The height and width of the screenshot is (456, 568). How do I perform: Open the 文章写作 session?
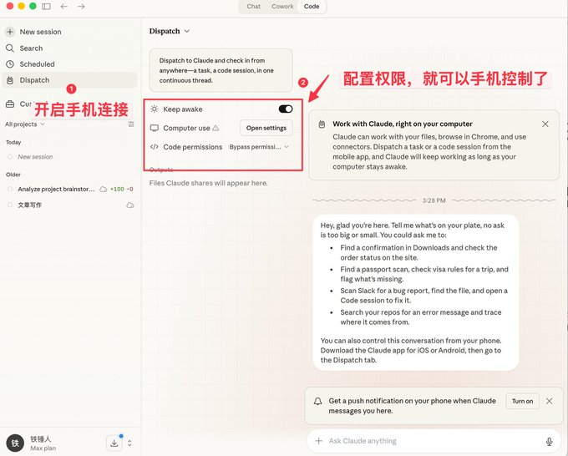tap(30, 205)
